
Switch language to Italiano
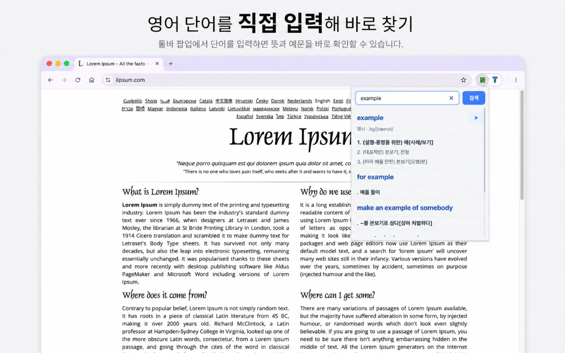(x=198, y=109)
